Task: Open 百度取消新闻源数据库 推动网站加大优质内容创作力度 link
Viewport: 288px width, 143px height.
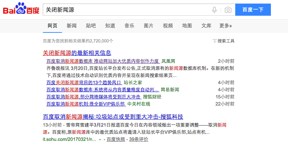Action: [x=103, y=61]
